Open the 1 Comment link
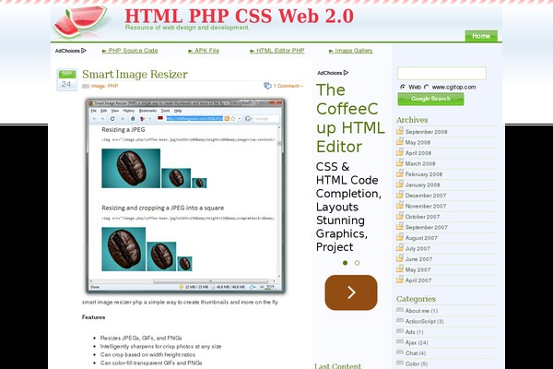Viewport: 553px width, 369px height. click(x=288, y=86)
